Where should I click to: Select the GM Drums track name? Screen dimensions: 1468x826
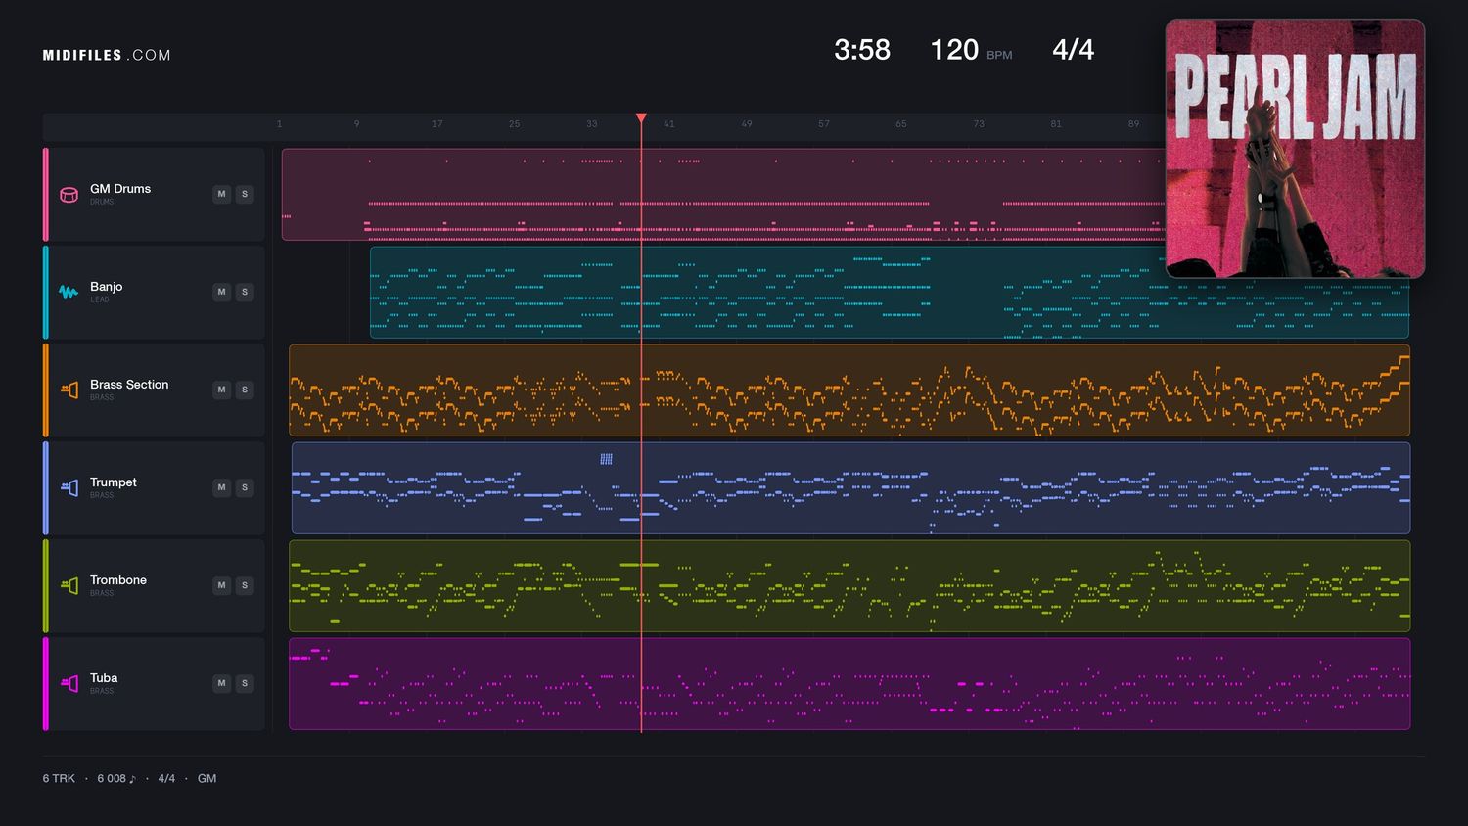[120, 189]
